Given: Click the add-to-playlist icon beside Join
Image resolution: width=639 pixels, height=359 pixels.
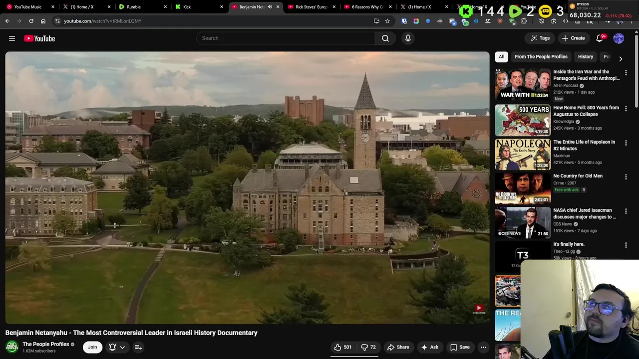Looking at the screenshot, I should point(138,347).
